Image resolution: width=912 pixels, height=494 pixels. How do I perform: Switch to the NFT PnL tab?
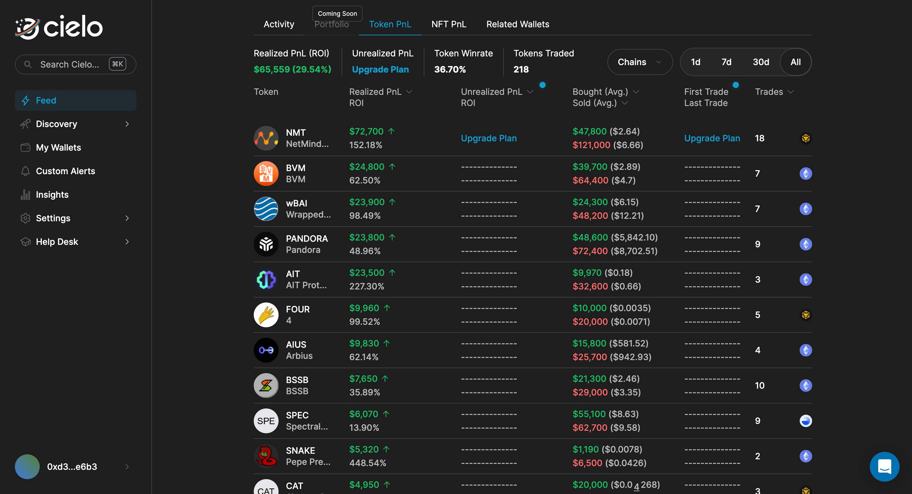[x=449, y=24]
